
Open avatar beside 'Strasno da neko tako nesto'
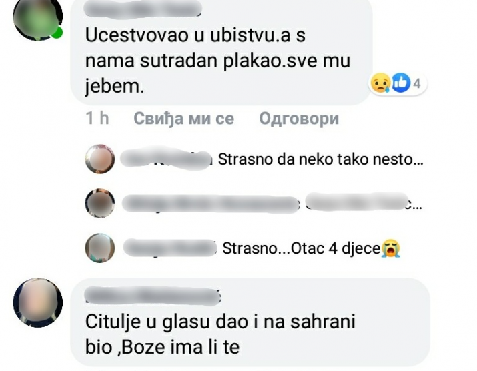(x=100, y=159)
